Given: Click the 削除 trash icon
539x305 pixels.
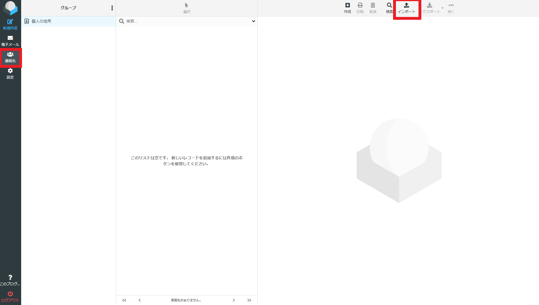Looking at the screenshot, I should point(373,8).
